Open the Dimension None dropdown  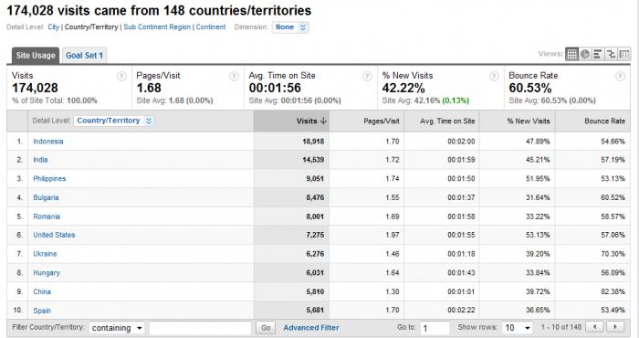click(290, 27)
